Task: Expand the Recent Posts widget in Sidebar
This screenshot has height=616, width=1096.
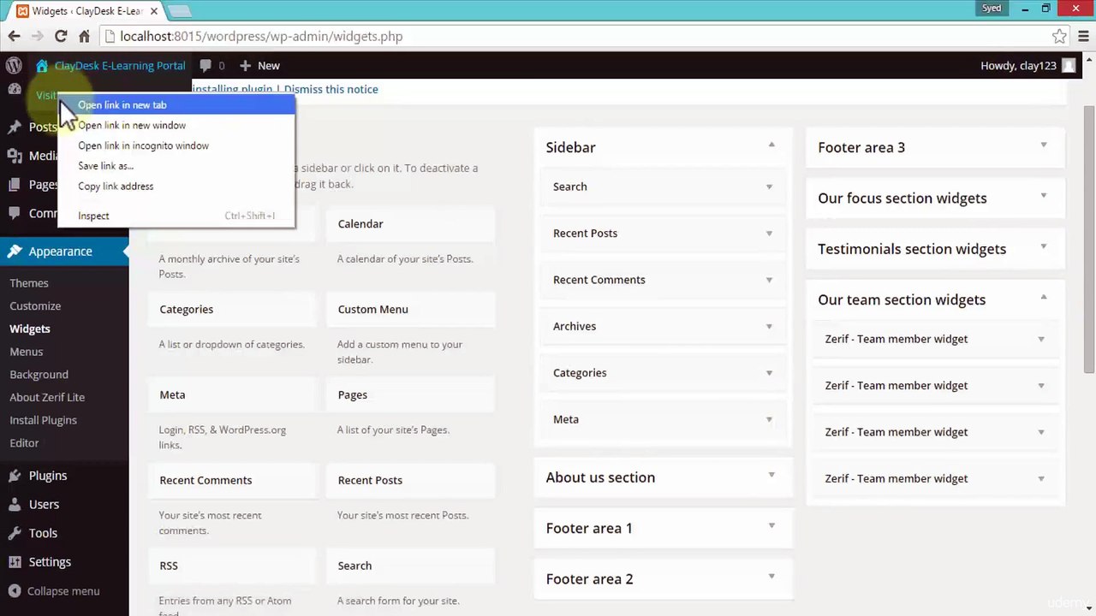Action: pyautogui.click(x=769, y=233)
